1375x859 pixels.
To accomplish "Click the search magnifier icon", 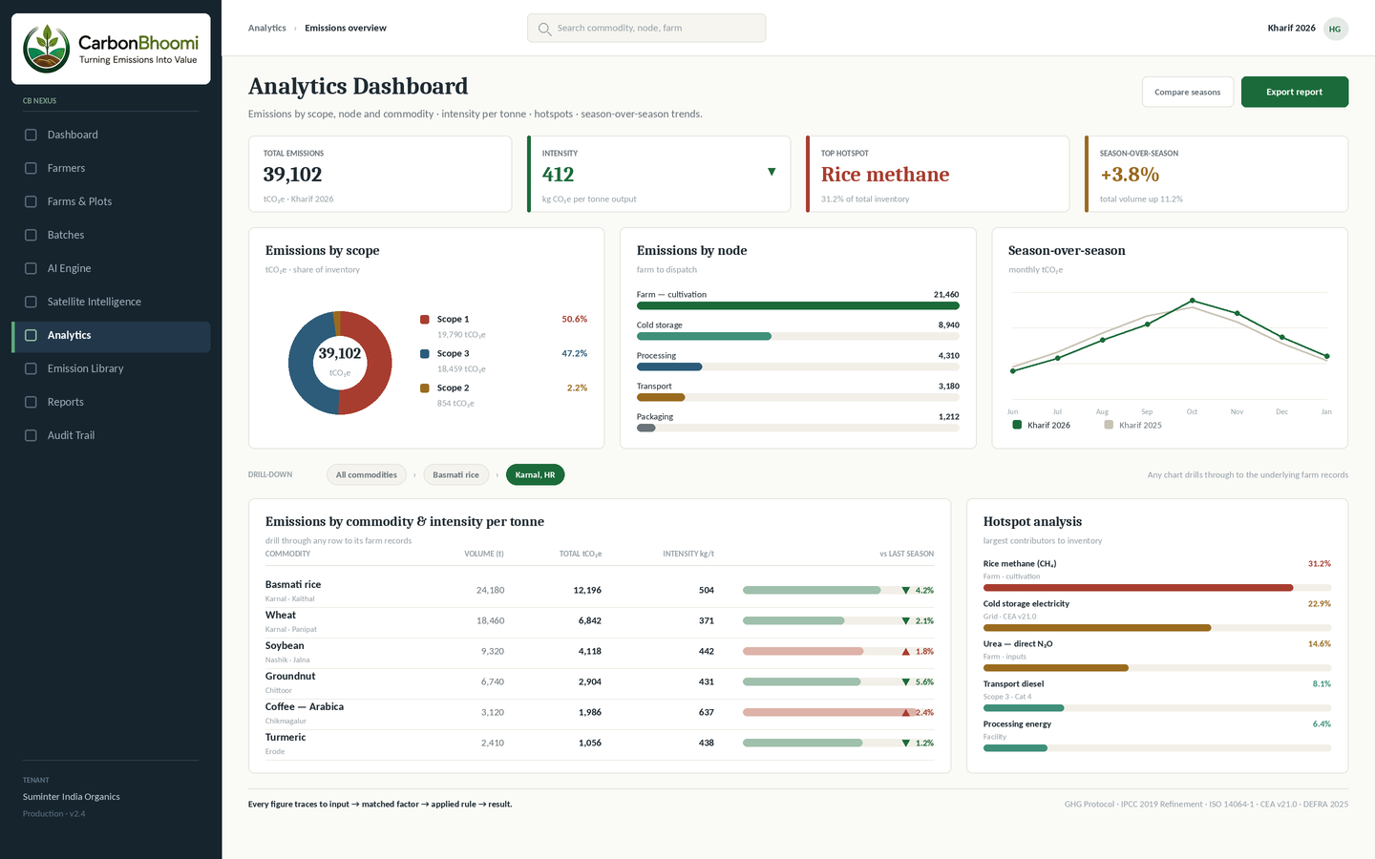I will click(x=544, y=29).
